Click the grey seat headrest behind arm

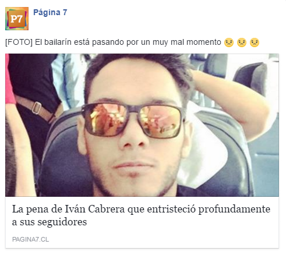[250, 79]
